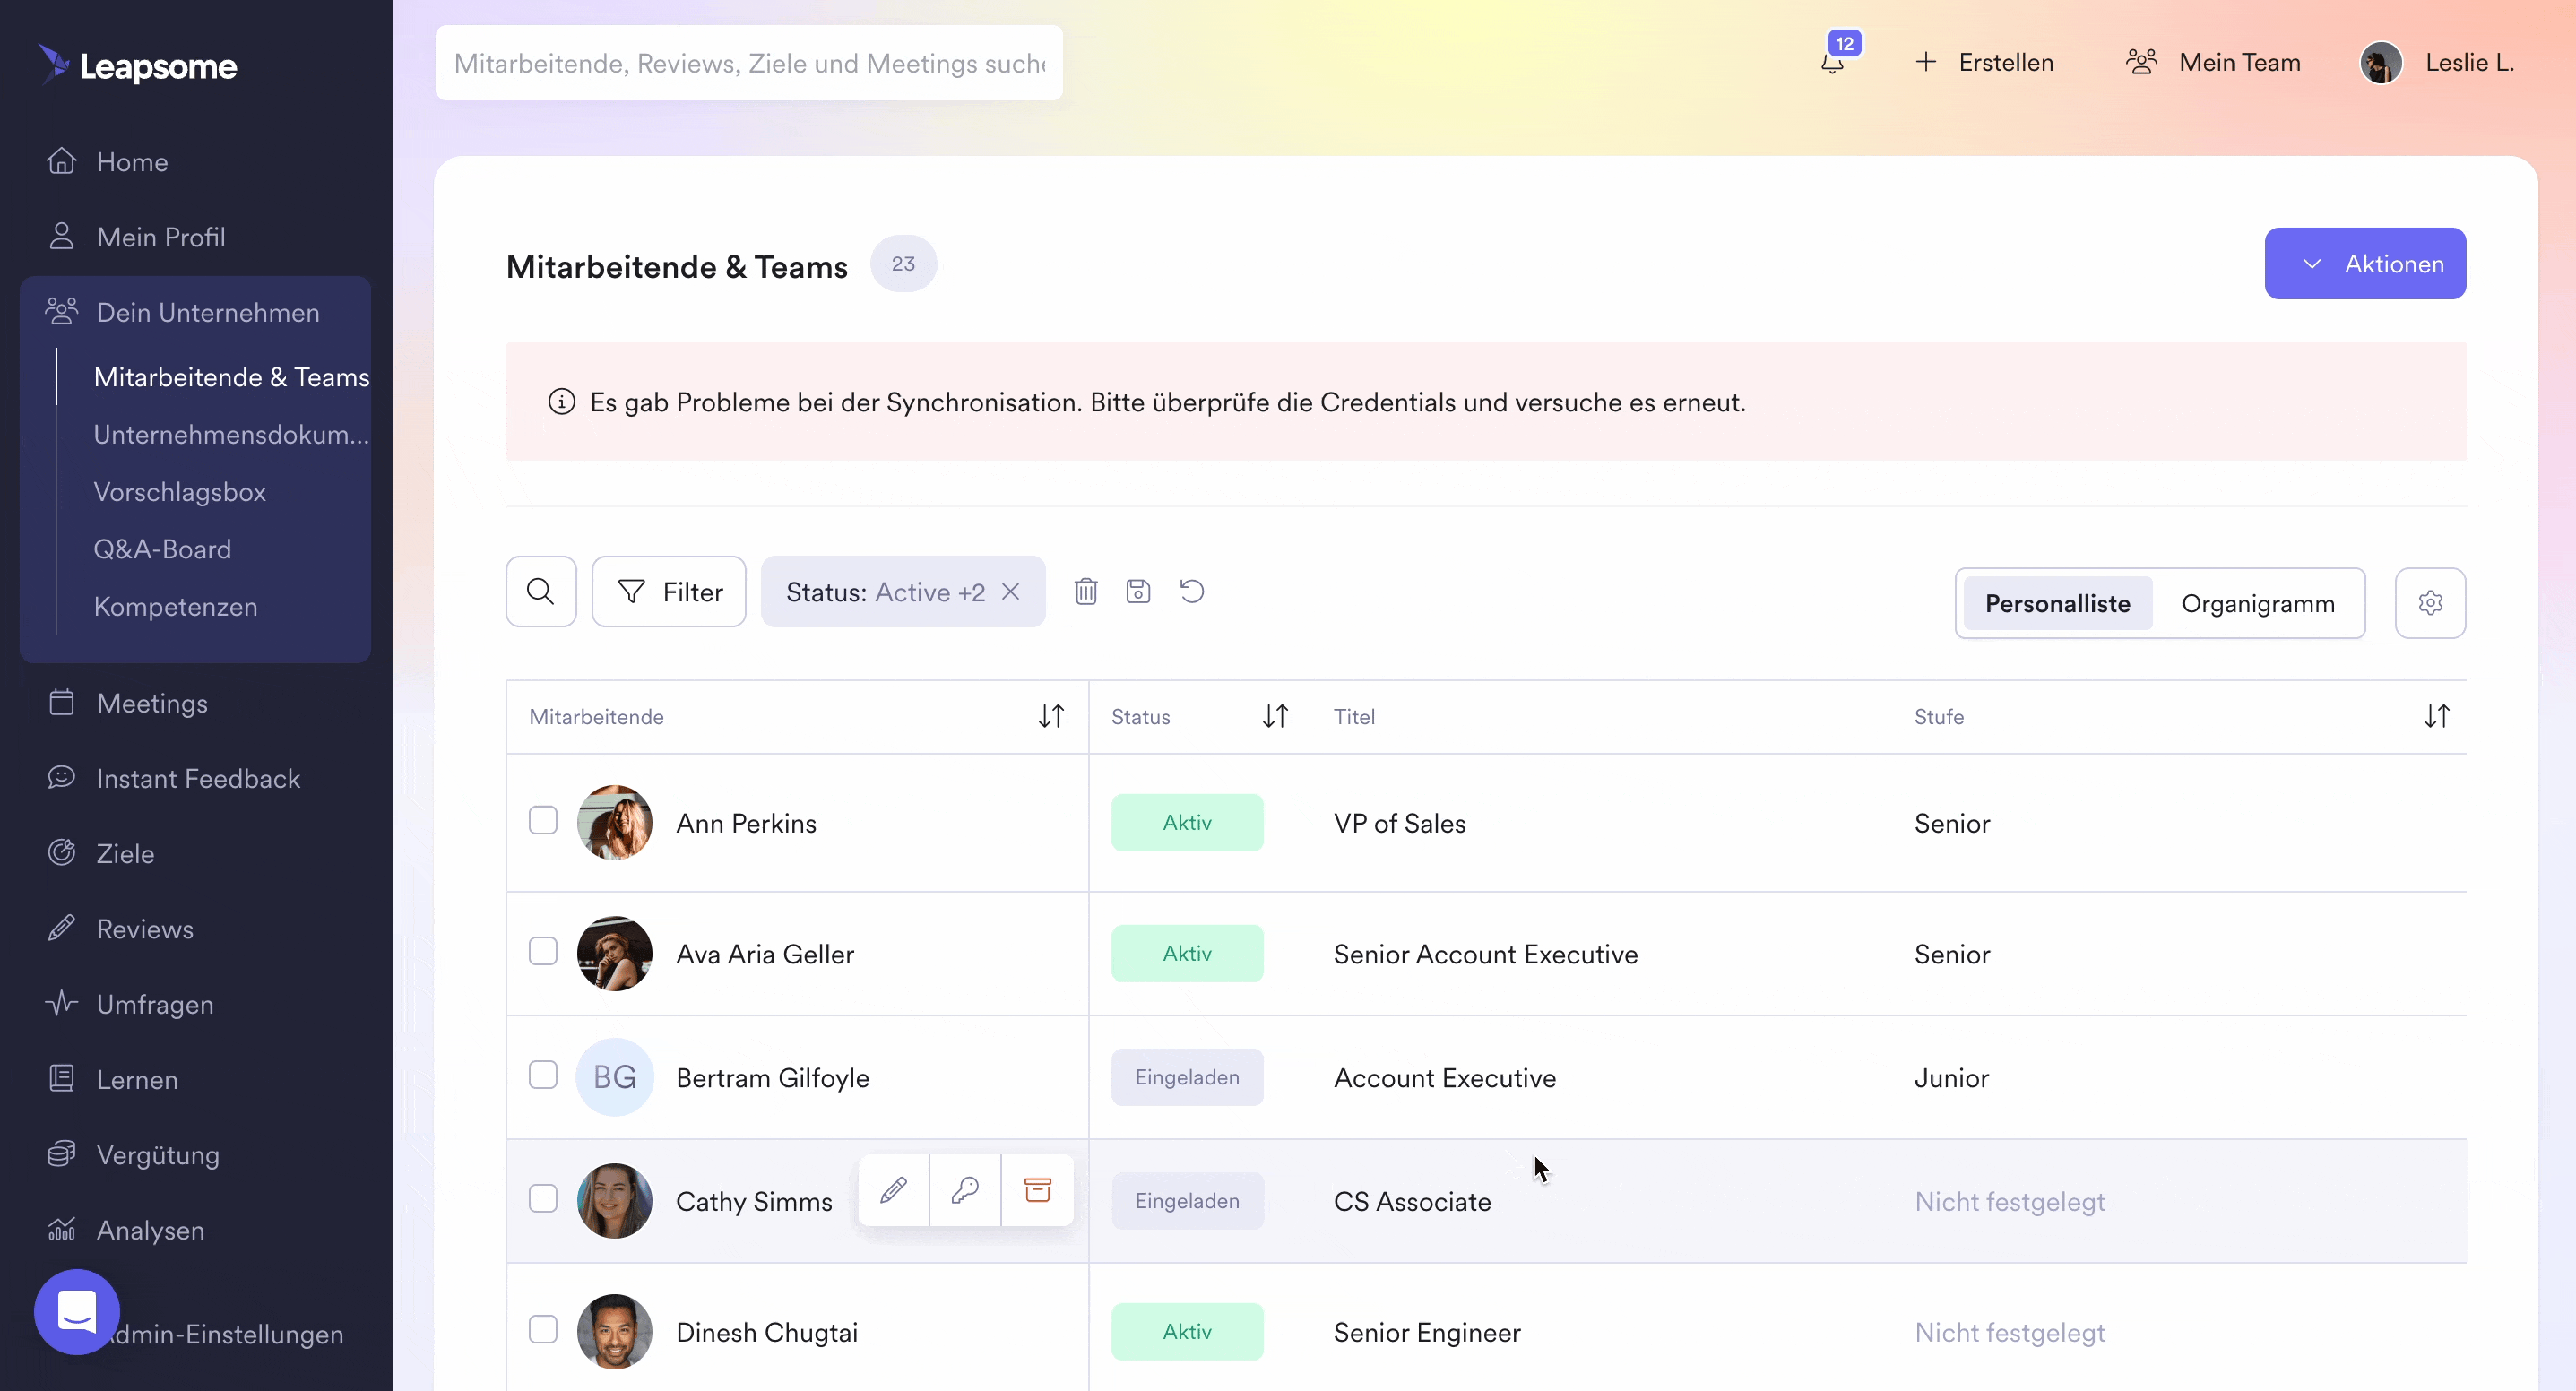
Task: Remove the Status: Active +2 filter chip
Action: (x=1011, y=592)
